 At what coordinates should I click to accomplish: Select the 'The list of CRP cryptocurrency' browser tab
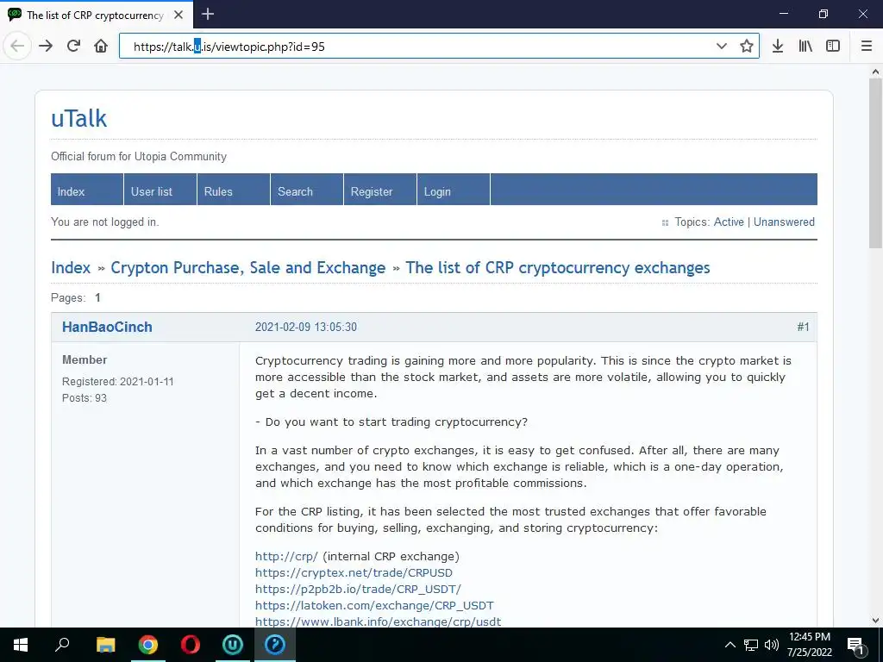96,15
